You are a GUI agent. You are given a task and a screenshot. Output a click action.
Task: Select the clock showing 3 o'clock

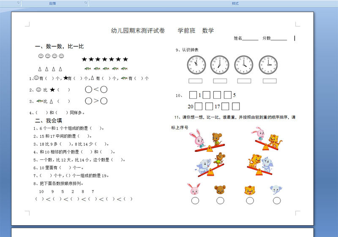(268, 65)
